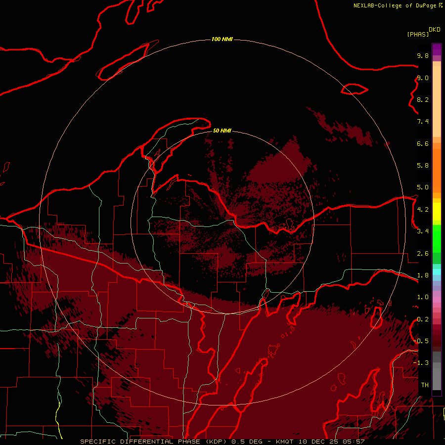Click the 1.0 value on the color scale

click(x=423, y=297)
